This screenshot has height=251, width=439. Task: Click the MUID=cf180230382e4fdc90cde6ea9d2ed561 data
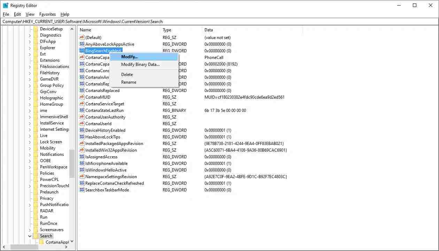(245, 97)
